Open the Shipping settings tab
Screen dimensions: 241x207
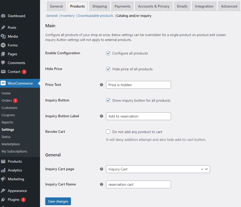[99, 6]
